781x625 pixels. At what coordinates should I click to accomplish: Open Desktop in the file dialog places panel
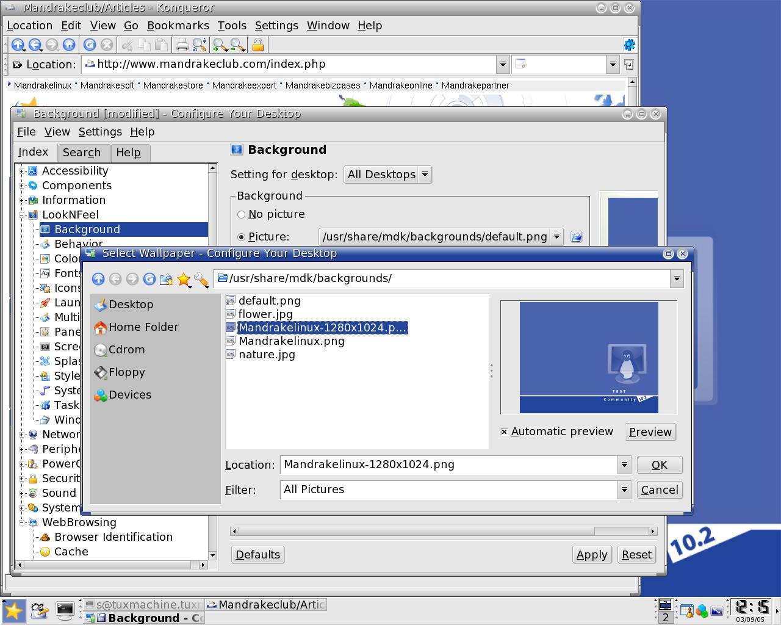click(x=124, y=305)
